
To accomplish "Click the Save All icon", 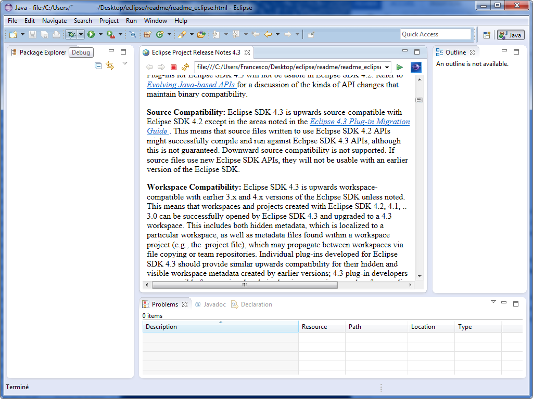I will point(45,35).
